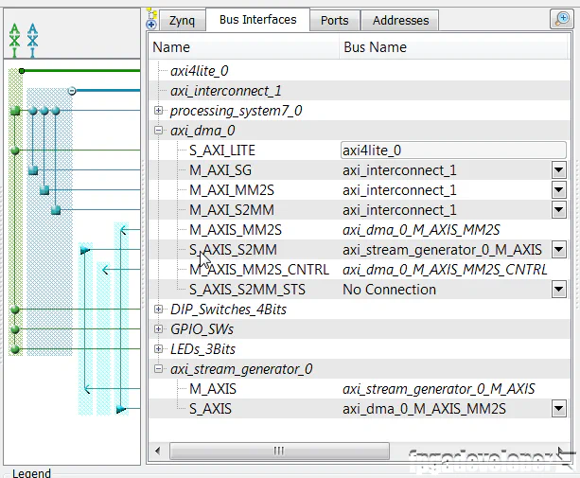Click the add IP icon beside Zynq tab
Viewport: 580px width, 478px height.
tap(152, 19)
